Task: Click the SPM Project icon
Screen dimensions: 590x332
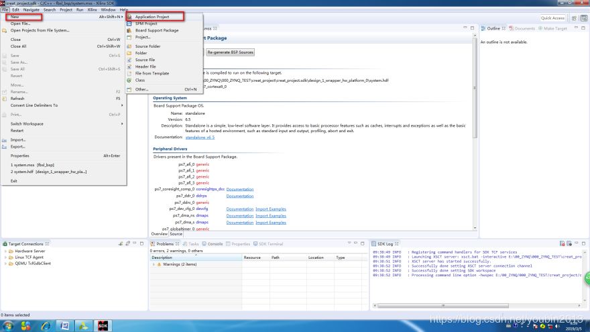Action: pyautogui.click(x=129, y=23)
